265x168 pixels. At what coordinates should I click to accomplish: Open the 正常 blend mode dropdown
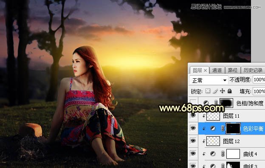tap(209, 80)
